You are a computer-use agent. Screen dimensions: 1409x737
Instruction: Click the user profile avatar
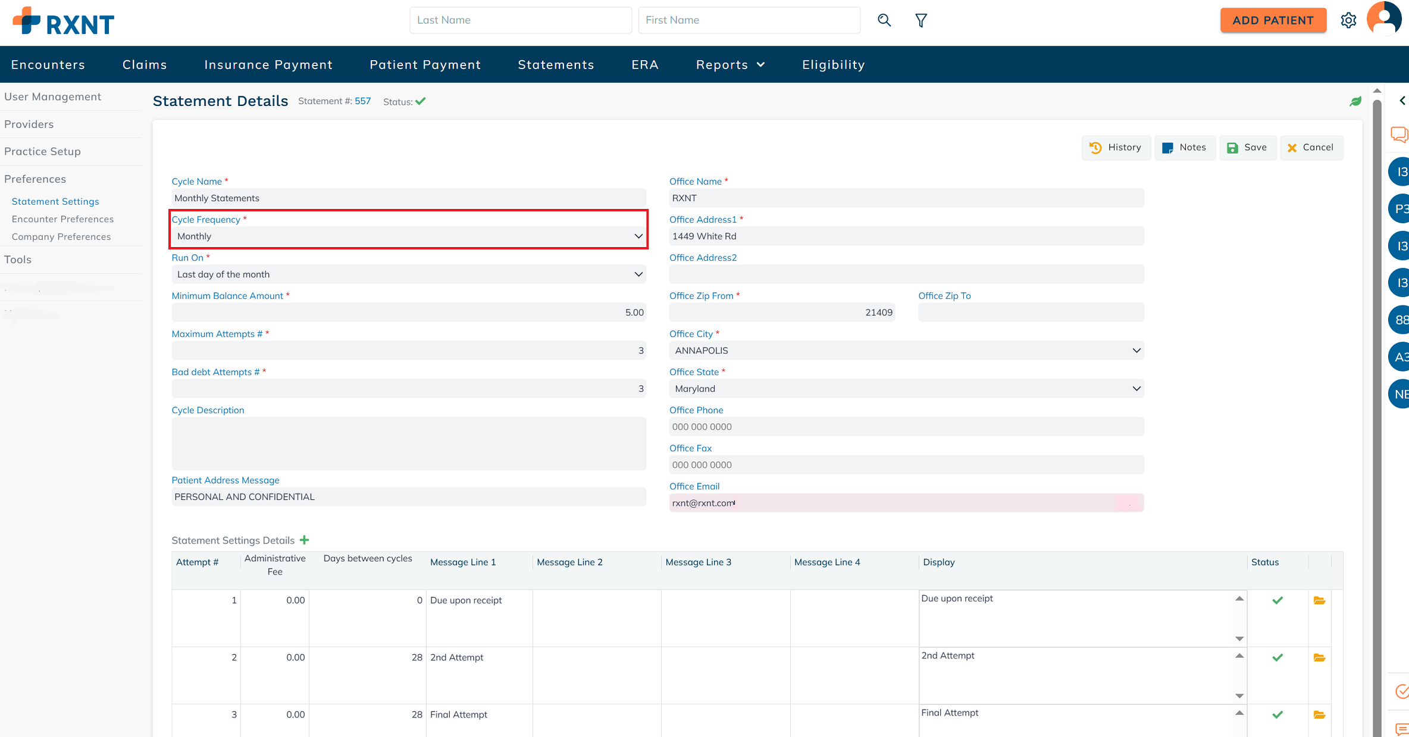1384,18
